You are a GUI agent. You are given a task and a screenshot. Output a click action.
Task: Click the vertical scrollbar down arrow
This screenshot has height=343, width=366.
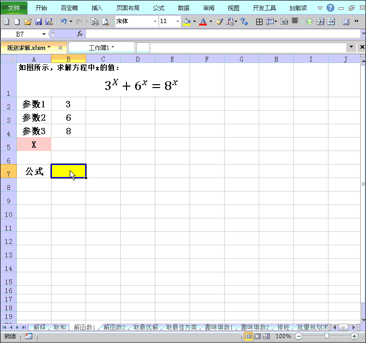click(363, 320)
